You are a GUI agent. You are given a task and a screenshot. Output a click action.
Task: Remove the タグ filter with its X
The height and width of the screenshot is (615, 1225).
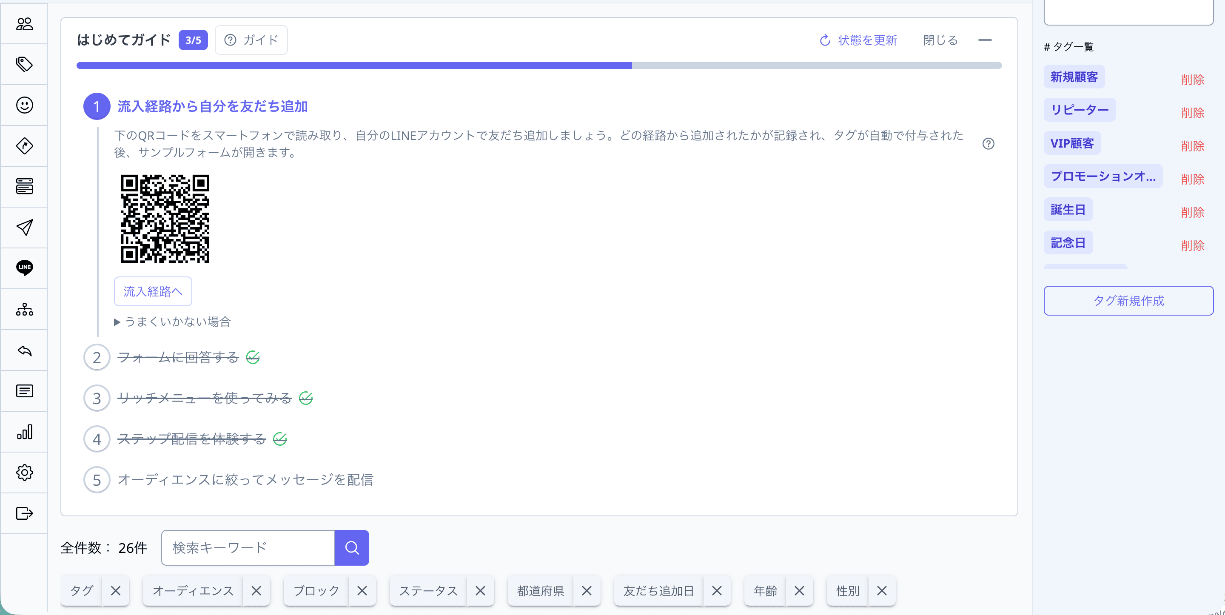pos(116,590)
